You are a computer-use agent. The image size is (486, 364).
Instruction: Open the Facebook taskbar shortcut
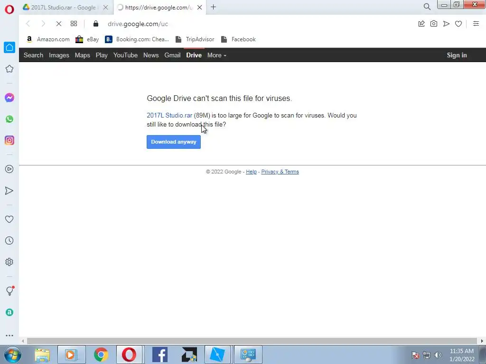click(160, 355)
